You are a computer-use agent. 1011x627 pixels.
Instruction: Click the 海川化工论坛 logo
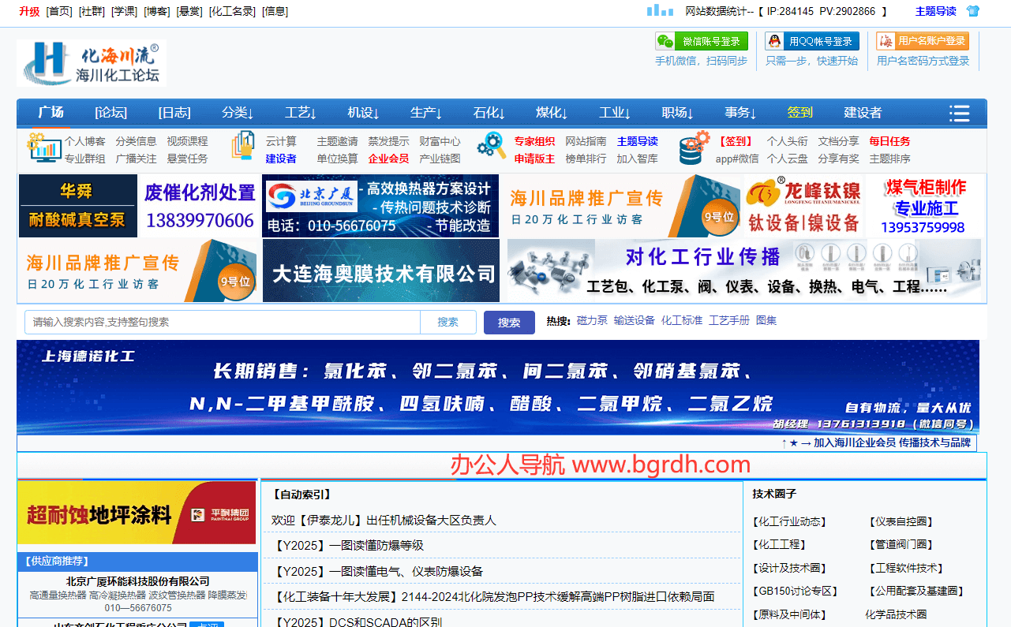[x=92, y=63]
